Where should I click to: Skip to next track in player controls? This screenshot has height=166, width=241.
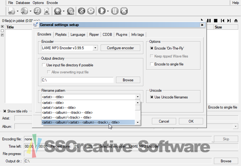[229, 20]
